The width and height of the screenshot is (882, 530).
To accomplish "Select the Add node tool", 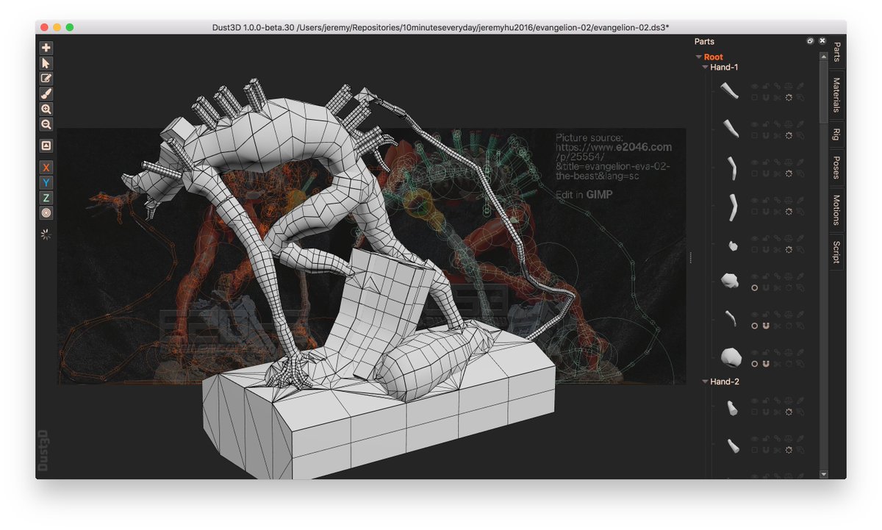I will click(x=46, y=47).
